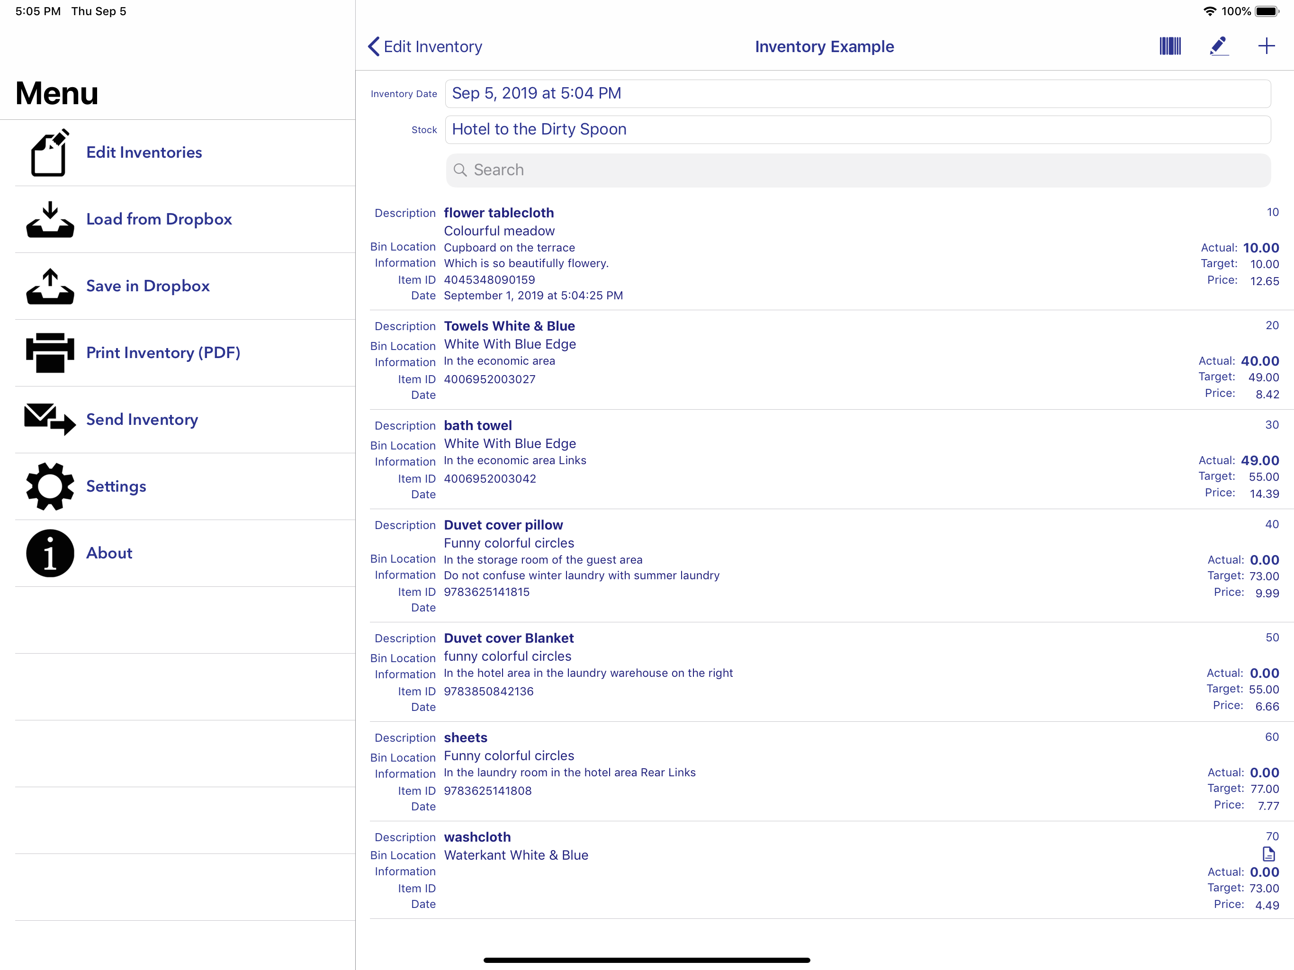Click the Send Inventory envelope icon
This screenshot has height=970, width=1294.
50,420
